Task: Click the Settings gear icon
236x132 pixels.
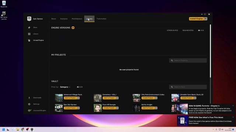Action: coord(29,104)
